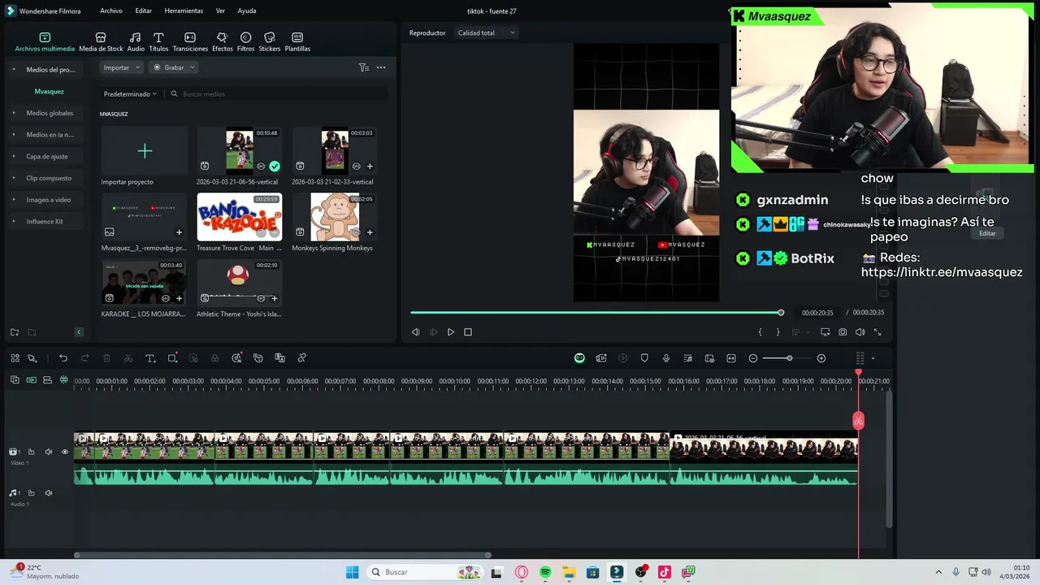
Task: Open the audio mixer music-list icon
Action: point(687,358)
